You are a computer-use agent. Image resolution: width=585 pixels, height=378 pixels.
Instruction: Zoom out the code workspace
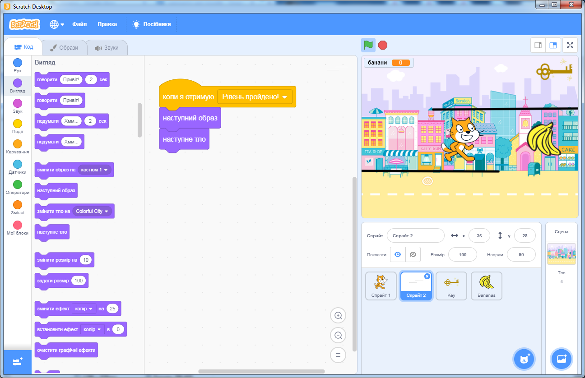[338, 335]
